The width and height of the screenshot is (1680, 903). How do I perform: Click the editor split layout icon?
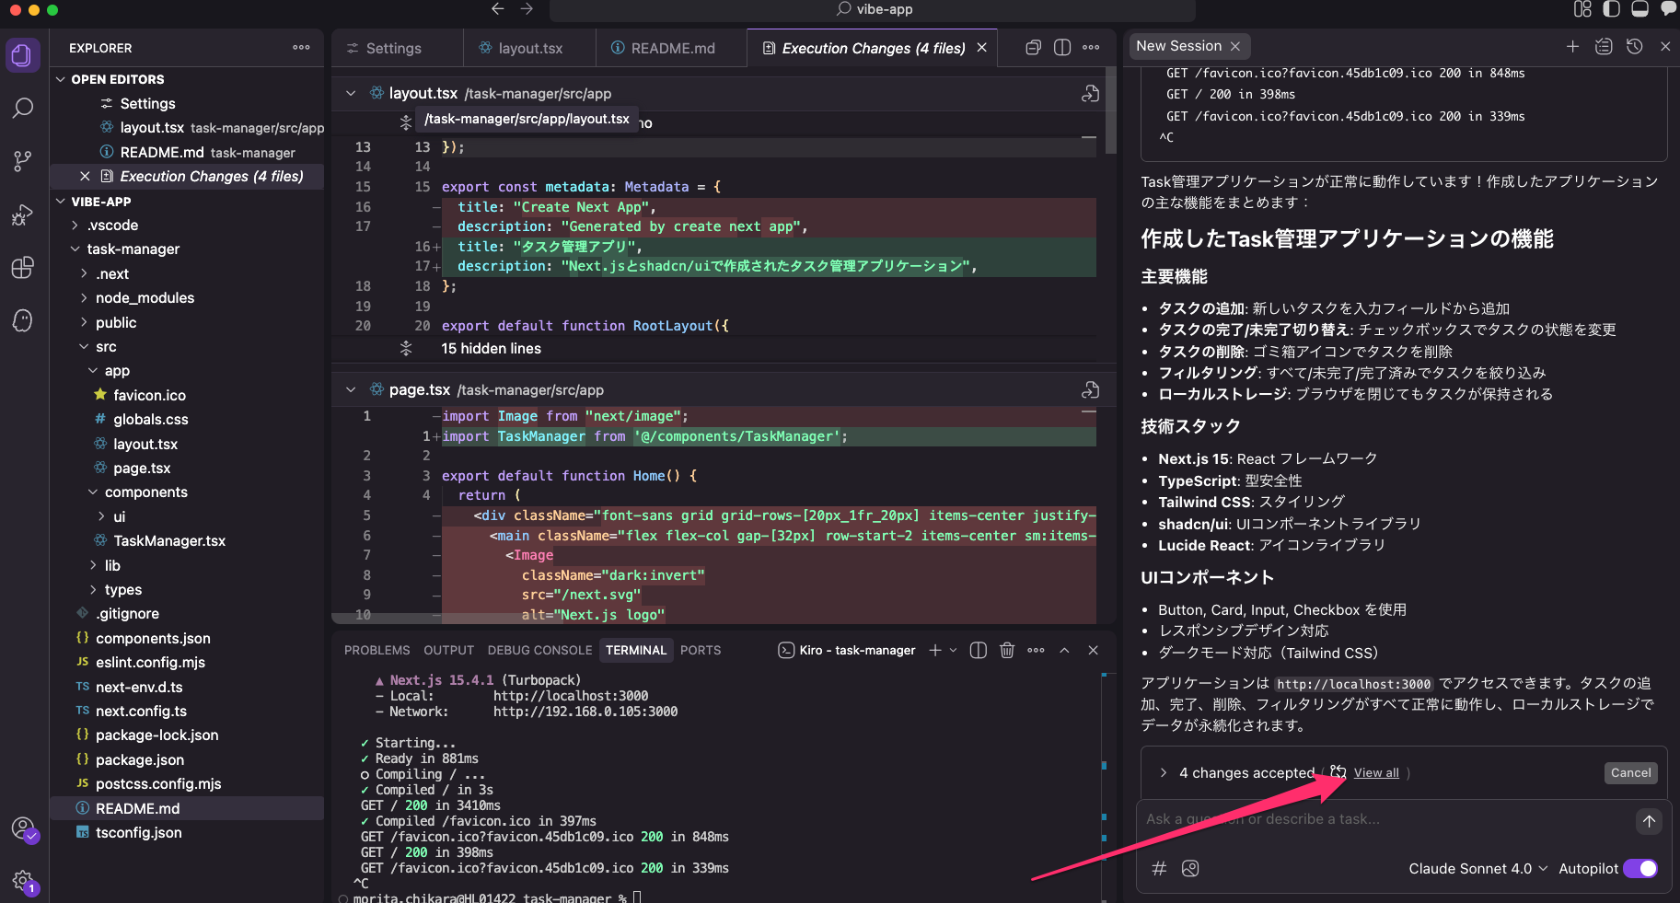(x=1062, y=47)
